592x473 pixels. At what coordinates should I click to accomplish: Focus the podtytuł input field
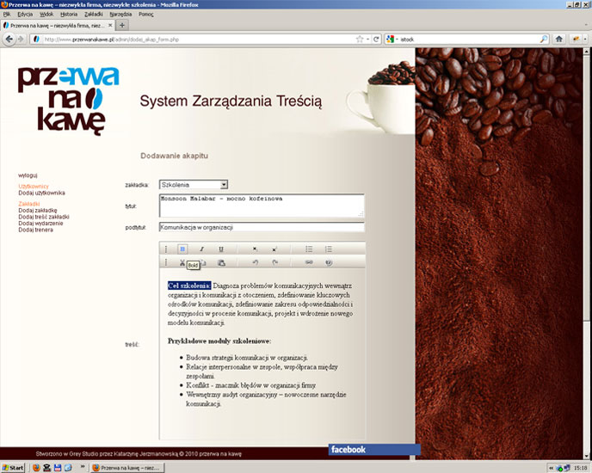(262, 227)
